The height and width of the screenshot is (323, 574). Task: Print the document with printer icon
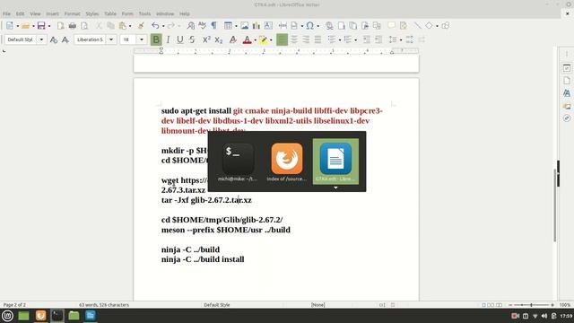coord(73,26)
